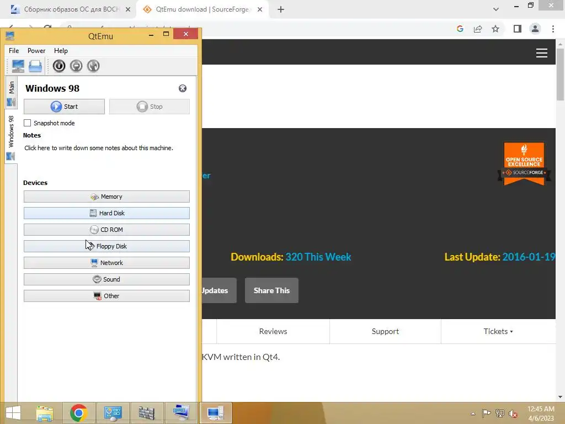Viewport: 565px width, 424px height.
Task: Close the QtEmu download browser tab
Action: [260, 10]
